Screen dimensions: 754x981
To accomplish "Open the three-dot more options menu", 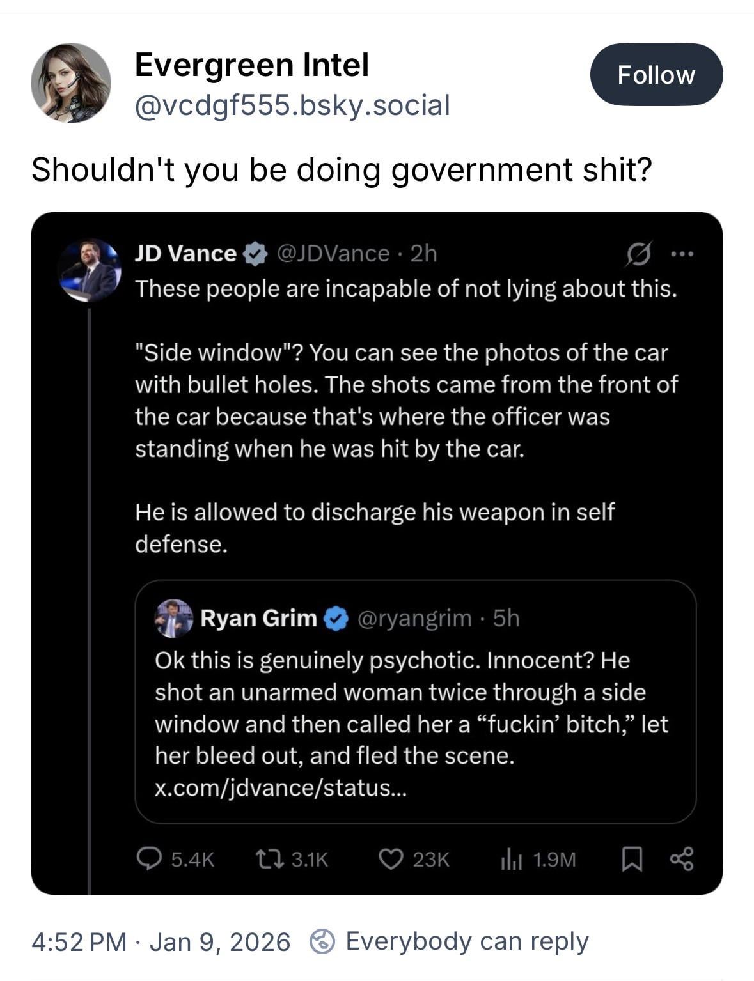I will click(682, 254).
